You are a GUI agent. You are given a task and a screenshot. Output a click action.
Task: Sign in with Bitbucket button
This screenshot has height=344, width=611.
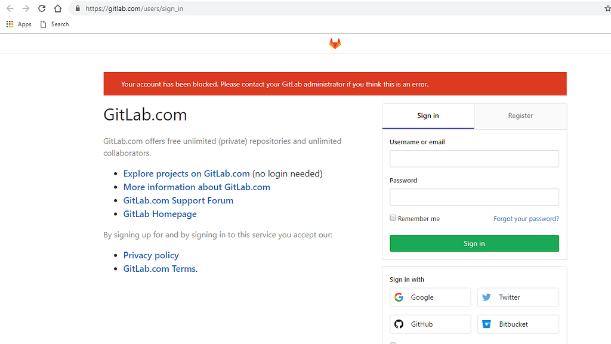[518, 324]
